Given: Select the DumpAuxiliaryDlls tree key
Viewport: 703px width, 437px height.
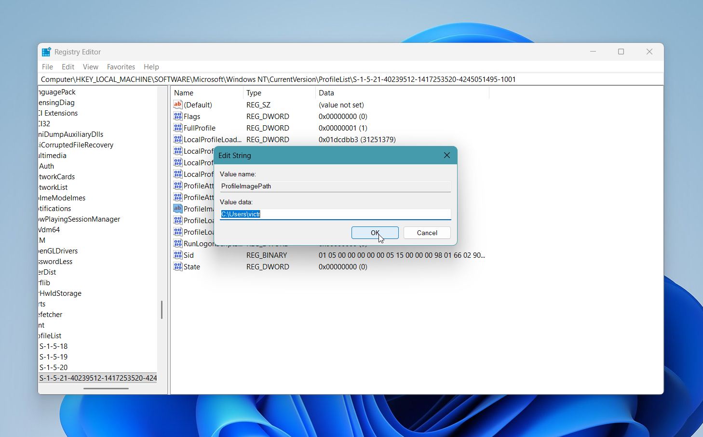Looking at the screenshot, I should point(71,134).
